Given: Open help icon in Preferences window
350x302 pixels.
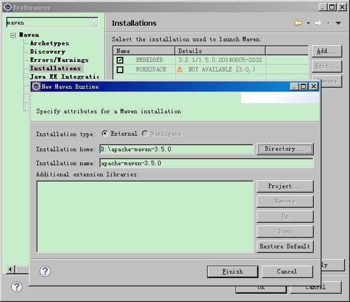Looking at the screenshot, I should point(17,287).
